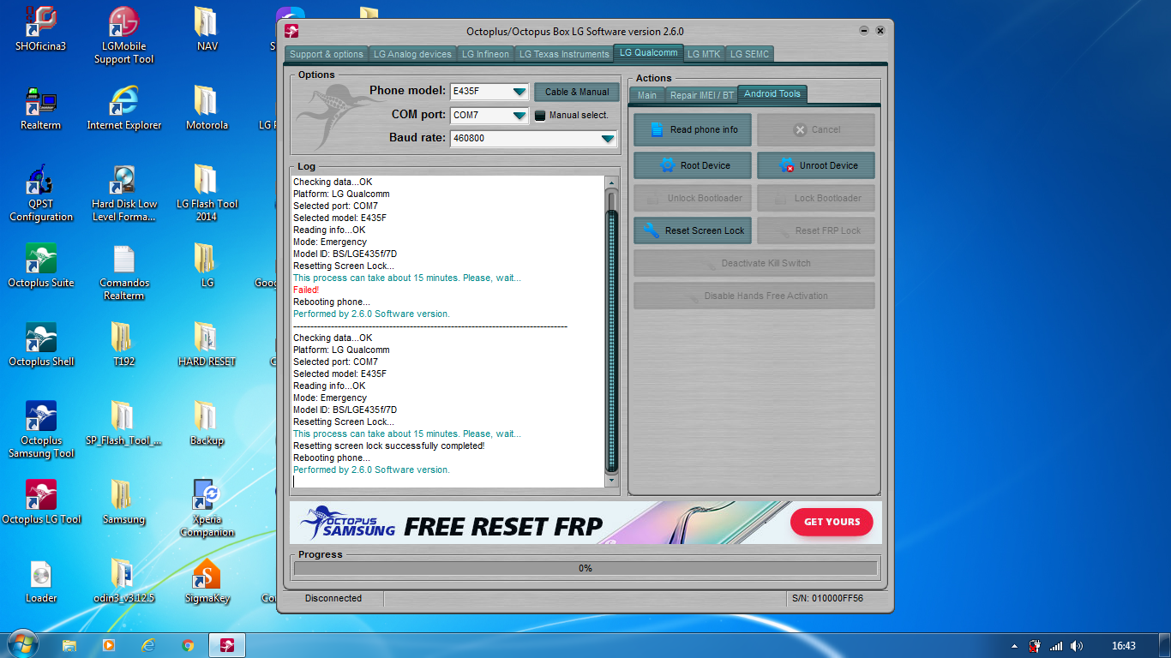Launch SigmaKey desktop shortcut
Screen dimensions: 1171x658
point(207,580)
